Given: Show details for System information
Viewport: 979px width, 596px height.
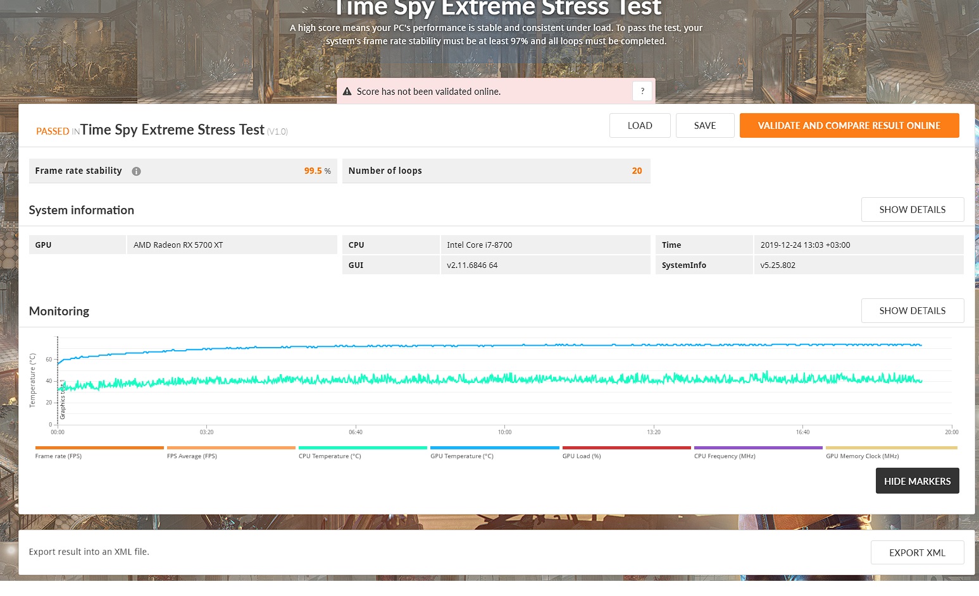Looking at the screenshot, I should pos(913,209).
